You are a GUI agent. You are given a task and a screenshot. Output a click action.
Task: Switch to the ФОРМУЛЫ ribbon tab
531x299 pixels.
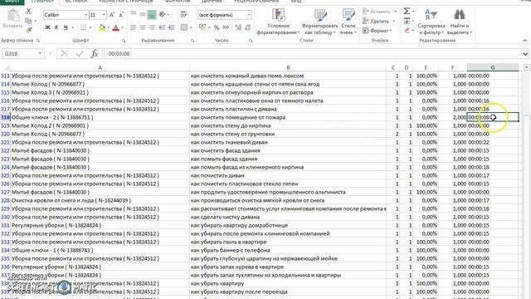tap(178, 2)
